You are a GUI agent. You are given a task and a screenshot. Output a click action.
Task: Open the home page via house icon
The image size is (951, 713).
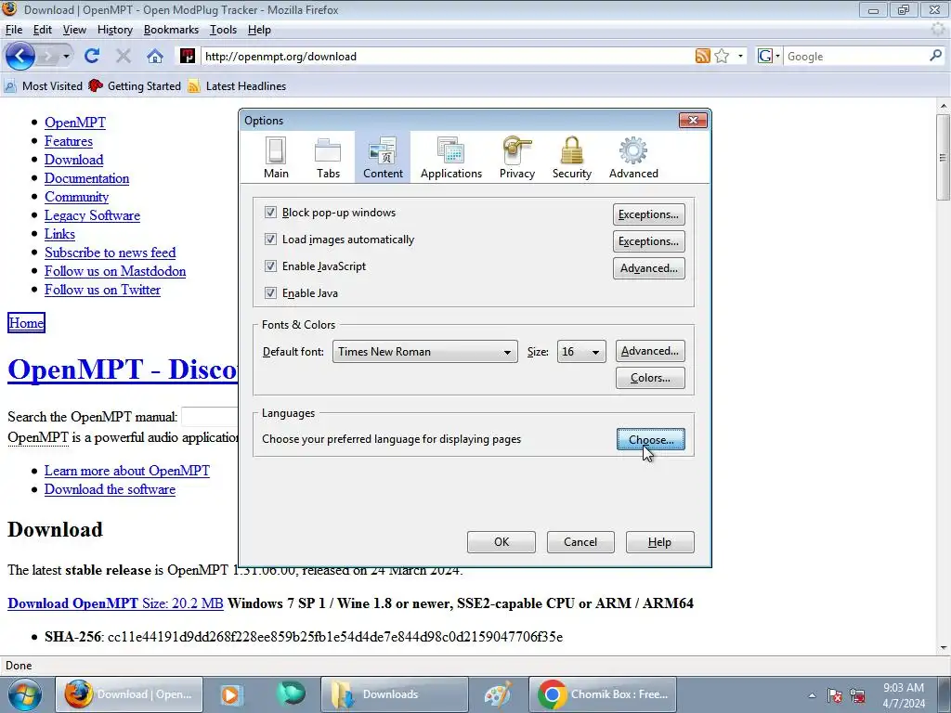tap(155, 57)
